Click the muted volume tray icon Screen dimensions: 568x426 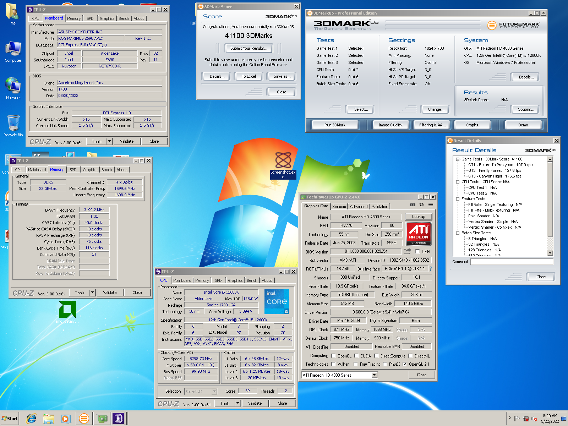(534, 419)
